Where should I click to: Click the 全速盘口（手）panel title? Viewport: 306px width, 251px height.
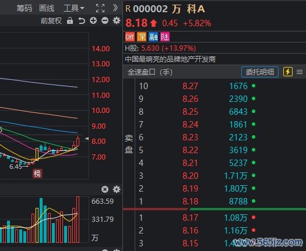point(150,72)
